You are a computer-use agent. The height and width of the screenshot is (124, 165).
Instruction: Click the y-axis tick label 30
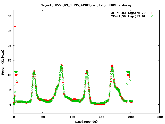point(9,16)
